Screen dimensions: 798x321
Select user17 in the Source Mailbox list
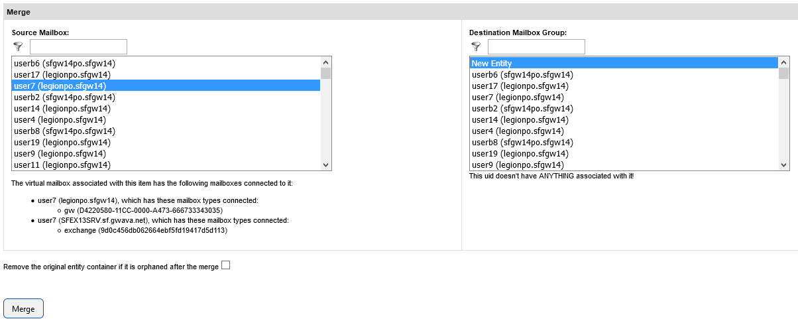[x=62, y=75]
